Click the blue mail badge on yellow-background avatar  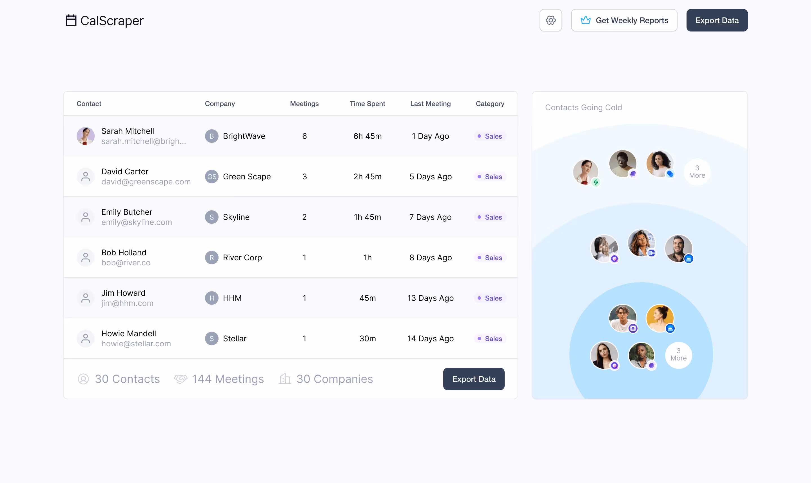point(670,328)
